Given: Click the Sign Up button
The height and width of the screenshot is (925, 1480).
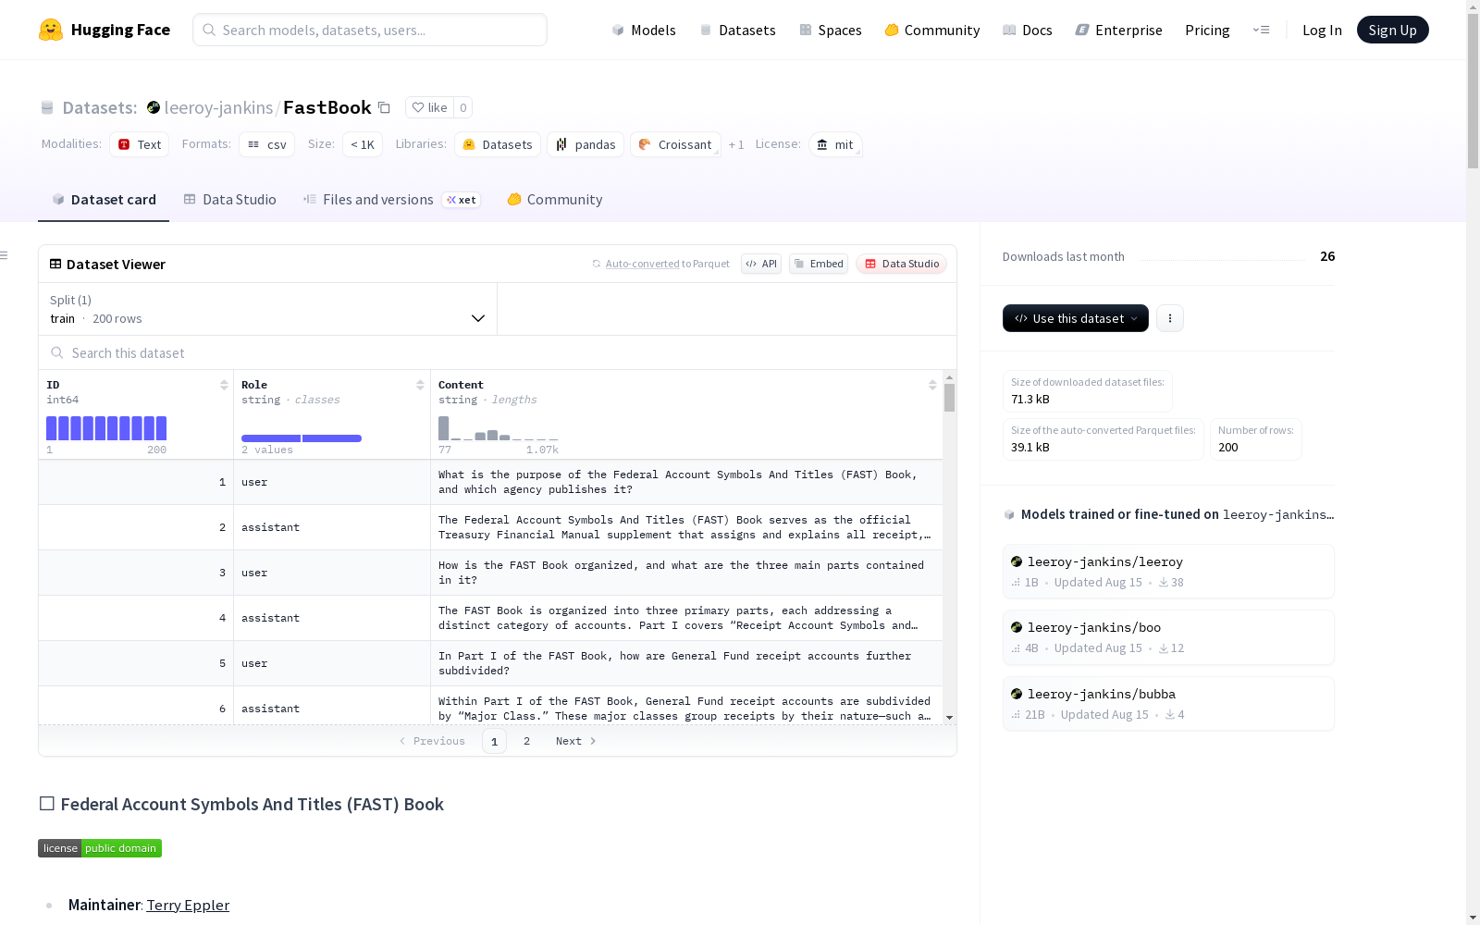Looking at the screenshot, I should pyautogui.click(x=1392, y=30).
